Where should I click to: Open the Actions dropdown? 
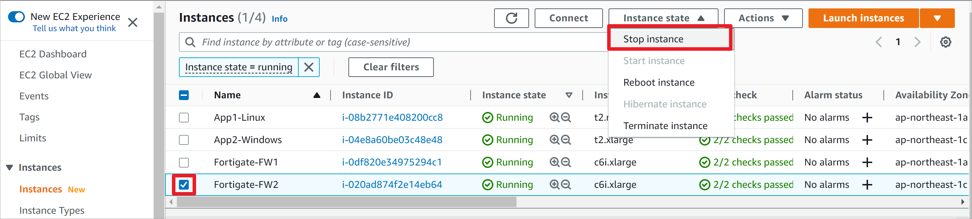click(763, 18)
